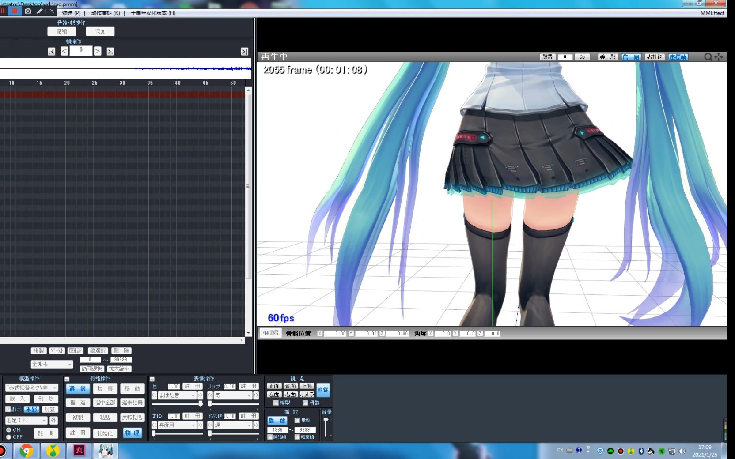Toggle the 結束幀 end frame checkbox
This screenshot has width=735, height=459.
coord(297,437)
